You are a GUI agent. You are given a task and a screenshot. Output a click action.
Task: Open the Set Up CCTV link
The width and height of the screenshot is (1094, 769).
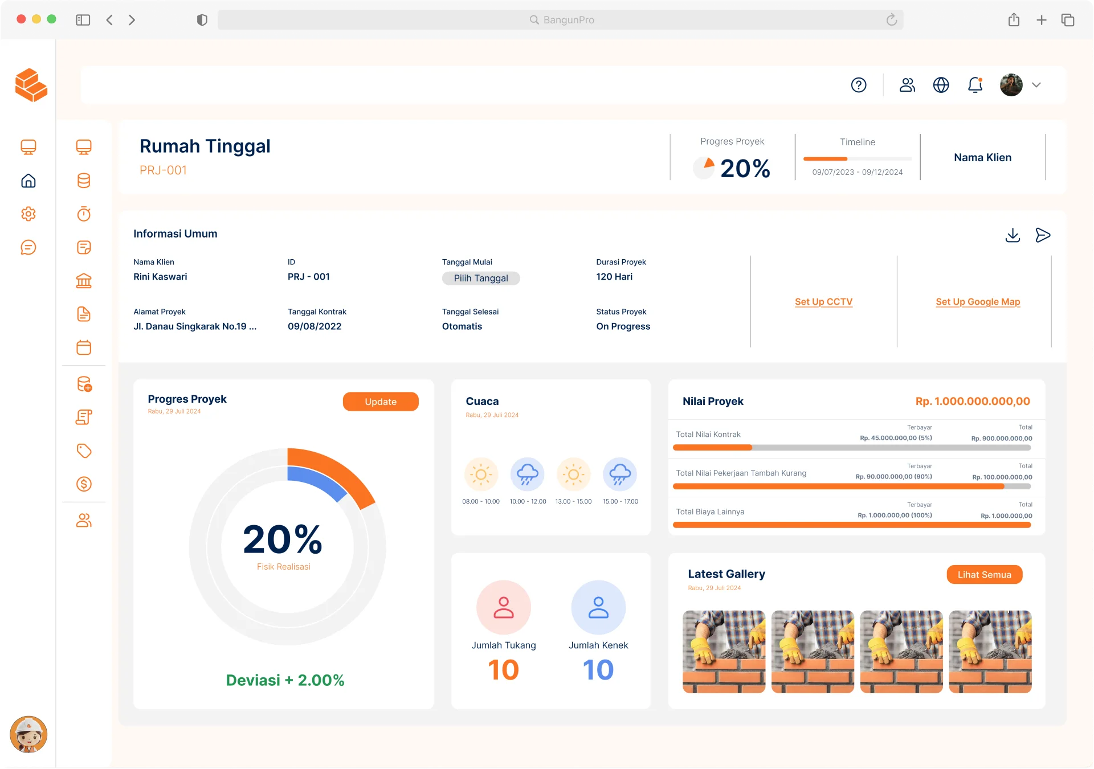click(x=823, y=302)
